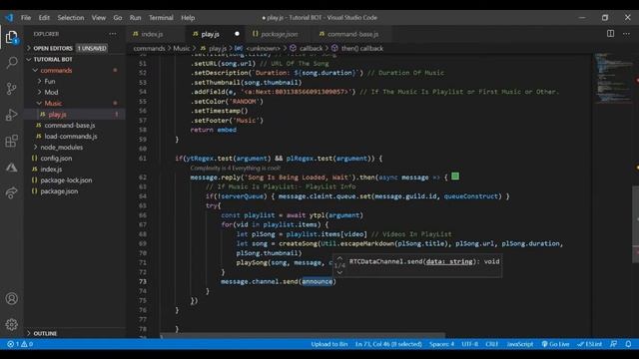The image size is (639, 359).
Task: Click the Go Live status bar button
Action: pyautogui.click(x=555, y=344)
